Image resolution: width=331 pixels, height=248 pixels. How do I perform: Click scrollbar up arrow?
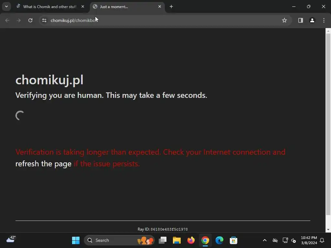(328, 31)
